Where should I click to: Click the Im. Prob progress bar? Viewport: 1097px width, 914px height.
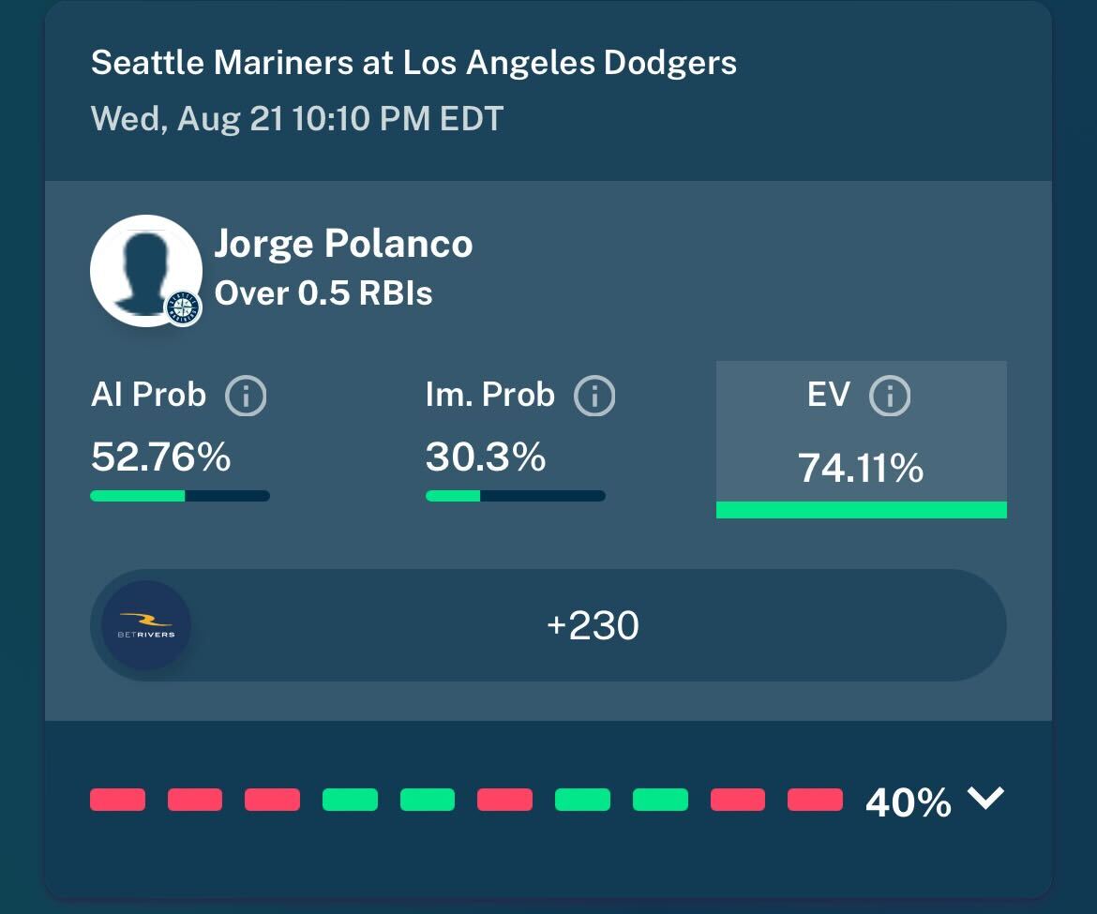tap(516, 496)
